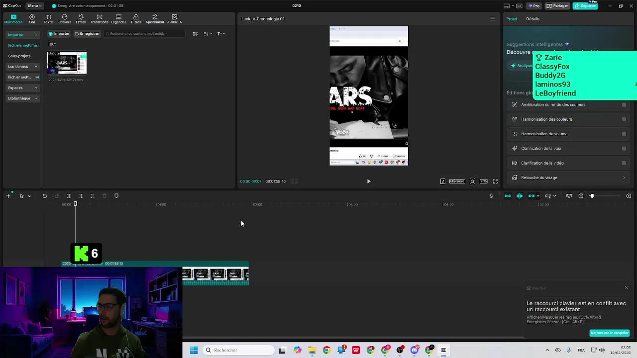637x358 pixels.
Task: Click the preview zoom-fit scan icon
Action: tap(472, 181)
